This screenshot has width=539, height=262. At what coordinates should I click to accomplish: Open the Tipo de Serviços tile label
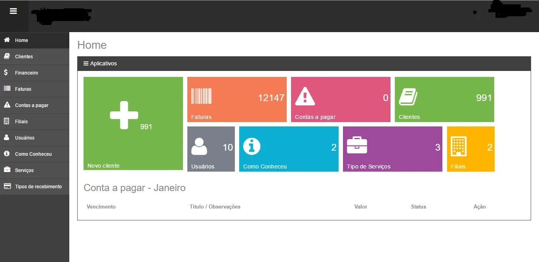click(x=369, y=166)
